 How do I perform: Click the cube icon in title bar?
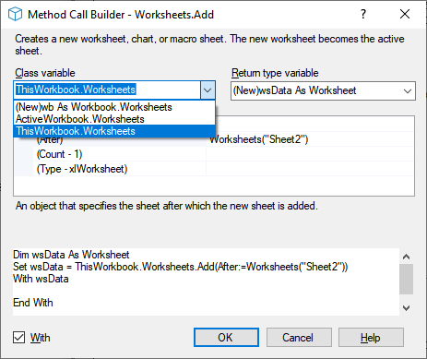(x=15, y=14)
